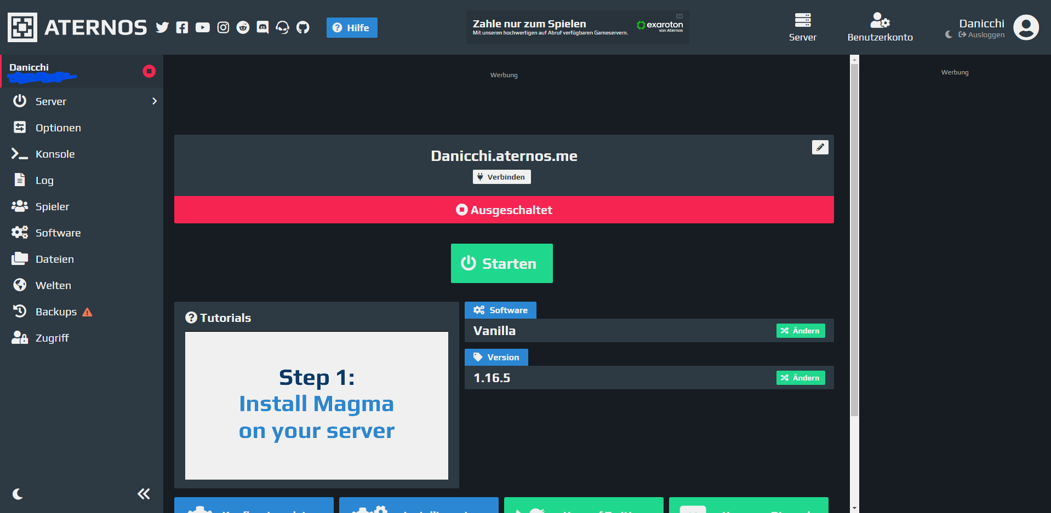The image size is (1051, 513).
Task: Go to Server in the top navigation
Action: [803, 27]
